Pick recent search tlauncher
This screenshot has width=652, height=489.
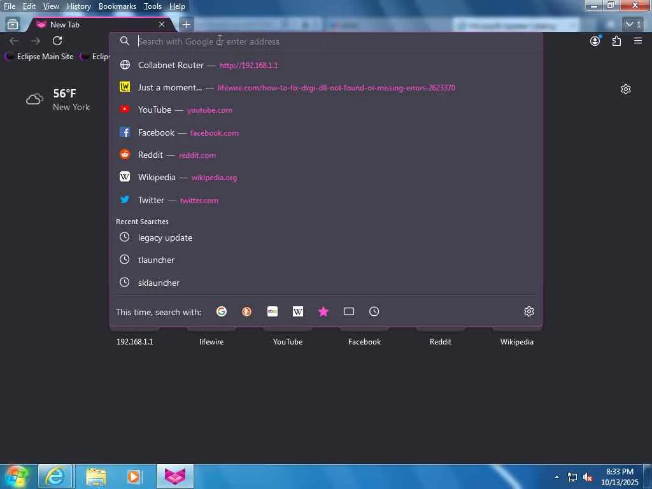click(326, 260)
